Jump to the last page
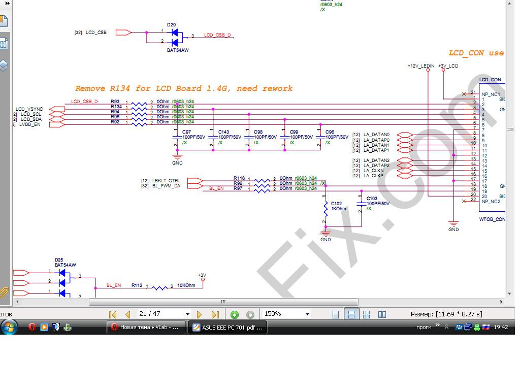520x390 pixels. pos(215,314)
